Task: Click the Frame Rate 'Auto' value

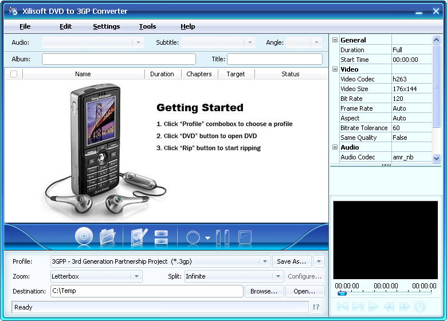Action: (x=399, y=108)
